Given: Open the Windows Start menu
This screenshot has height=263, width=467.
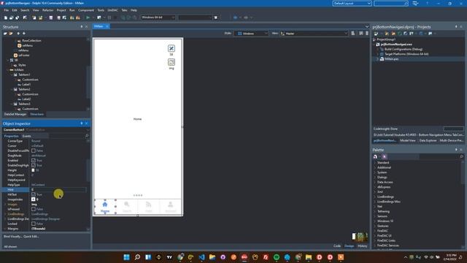Looking at the screenshot, I should [126, 257].
